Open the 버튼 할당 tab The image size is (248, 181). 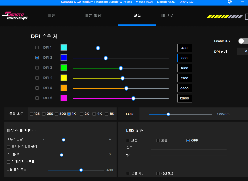[93, 16]
